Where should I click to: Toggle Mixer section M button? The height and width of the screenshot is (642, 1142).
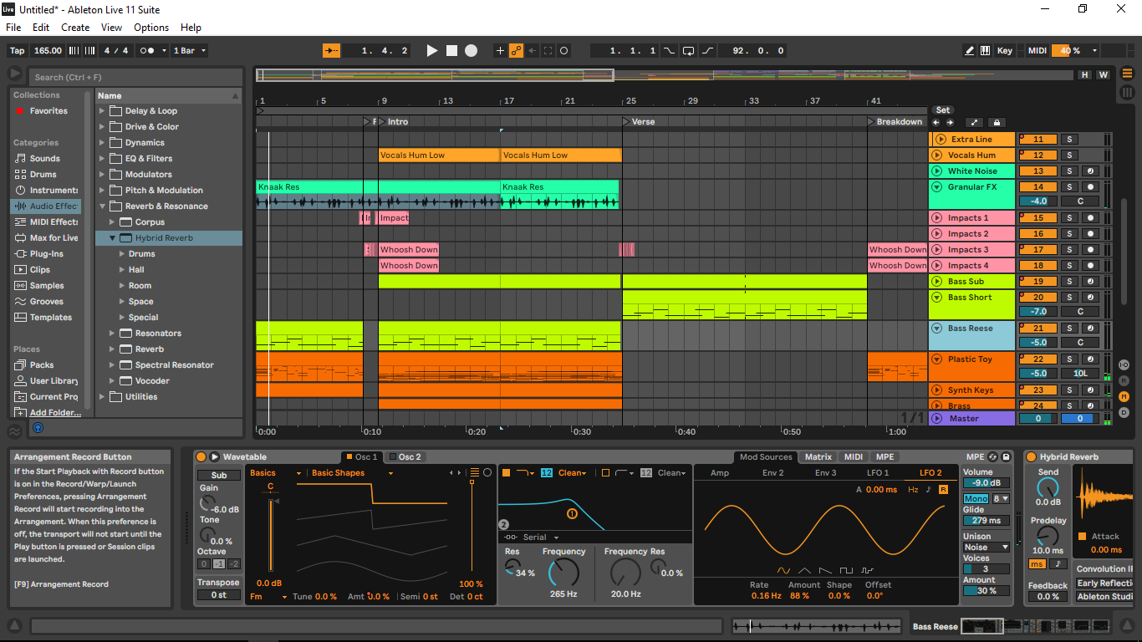[x=1124, y=396]
